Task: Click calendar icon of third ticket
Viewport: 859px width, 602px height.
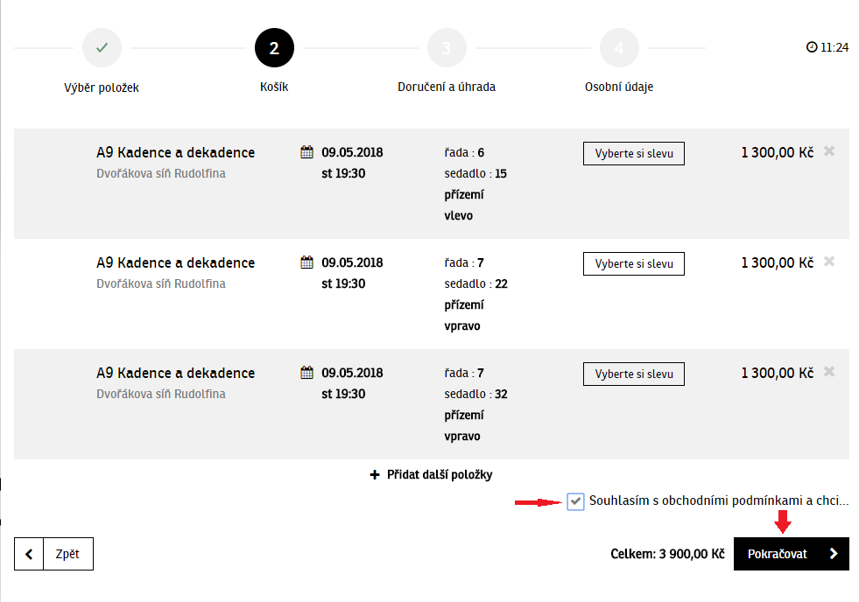Action: pyautogui.click(x=306, y=373)
